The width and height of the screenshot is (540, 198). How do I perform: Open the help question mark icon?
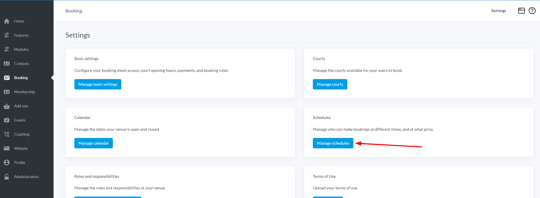532,11
